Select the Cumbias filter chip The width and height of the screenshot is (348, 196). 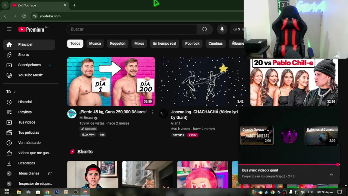tap(215, 43)
